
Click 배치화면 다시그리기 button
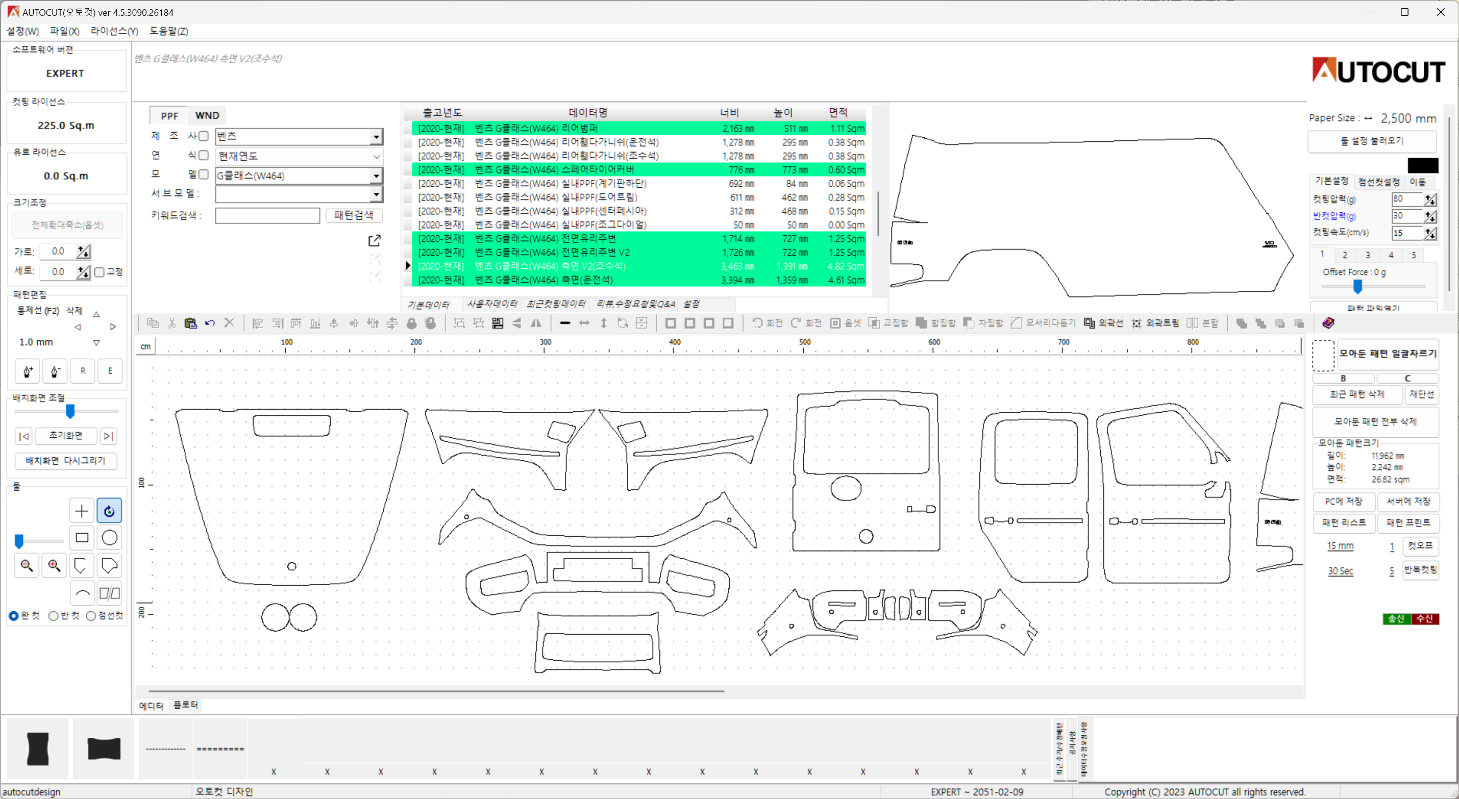(66, 461)
